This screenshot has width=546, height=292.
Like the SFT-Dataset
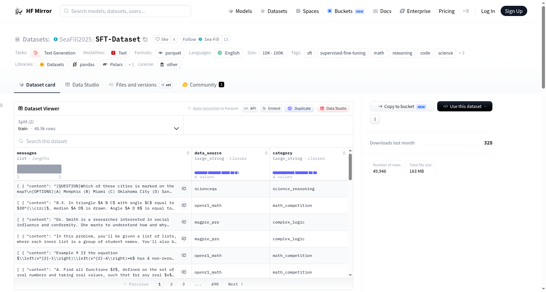[162, 39]
